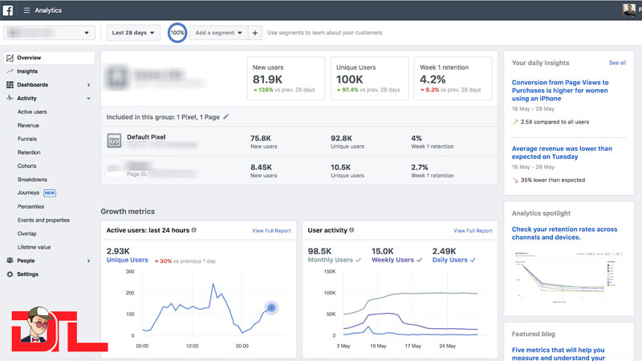642x361 pixels.
Task: Toggle the Weekly Users series checkmark
Action: (419, 260)
